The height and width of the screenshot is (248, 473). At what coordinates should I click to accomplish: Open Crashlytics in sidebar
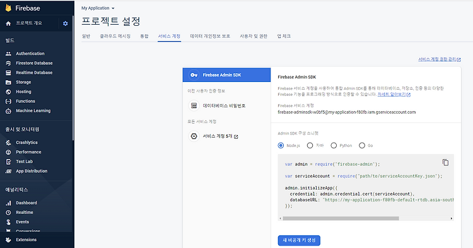tap(27, 143)
